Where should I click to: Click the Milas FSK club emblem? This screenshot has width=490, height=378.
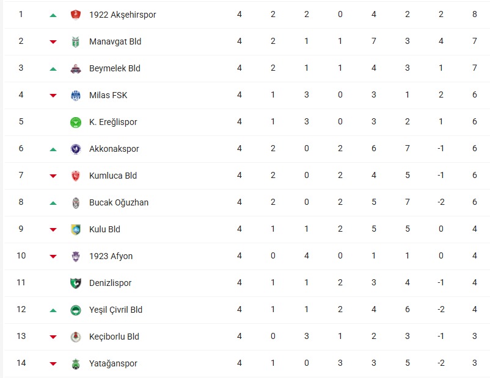click(76, 95)
